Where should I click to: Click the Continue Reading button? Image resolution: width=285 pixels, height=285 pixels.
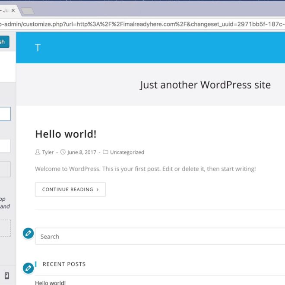[70, 190]
